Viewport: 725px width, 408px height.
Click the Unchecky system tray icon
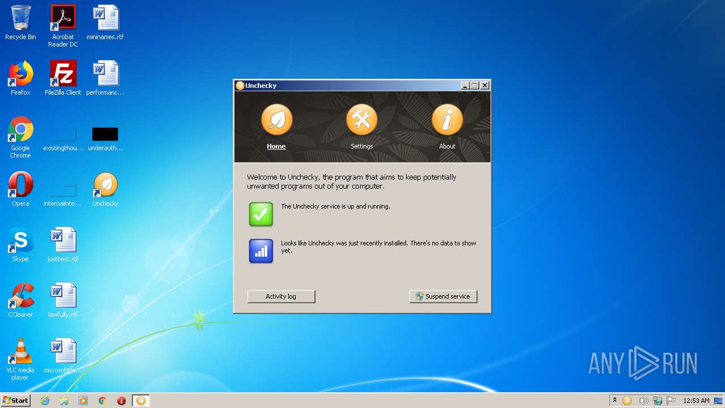627,401
